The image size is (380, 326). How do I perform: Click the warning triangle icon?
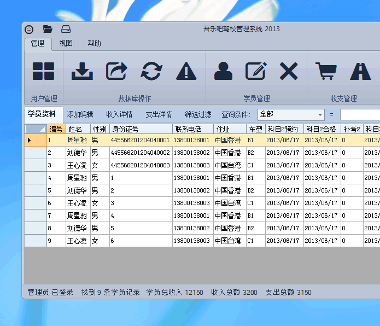[x=186, y=71]
